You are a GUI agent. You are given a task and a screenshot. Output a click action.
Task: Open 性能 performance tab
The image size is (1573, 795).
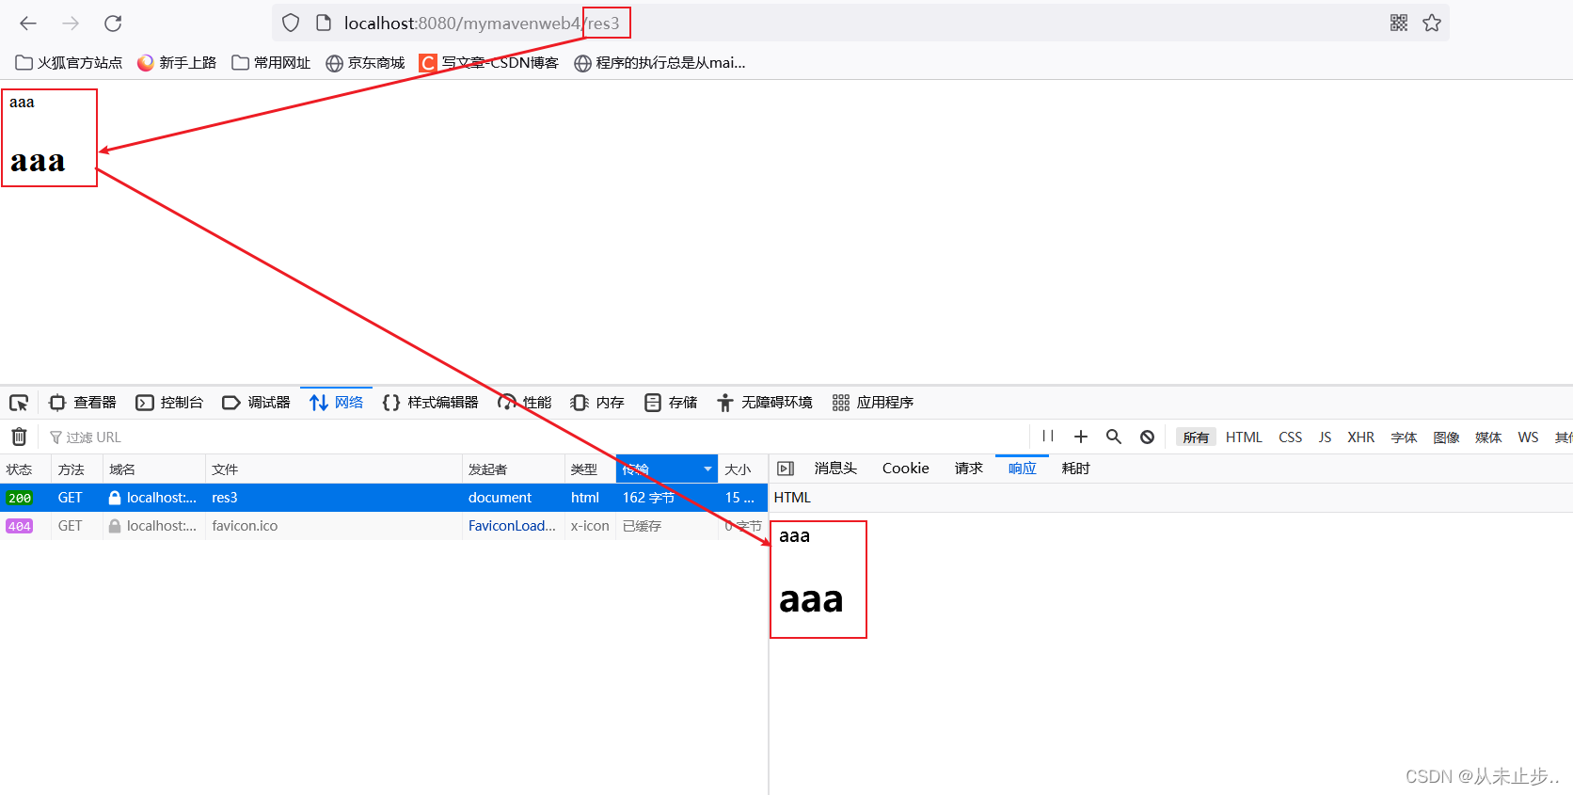pyautogui.click(x=525, y=403)
